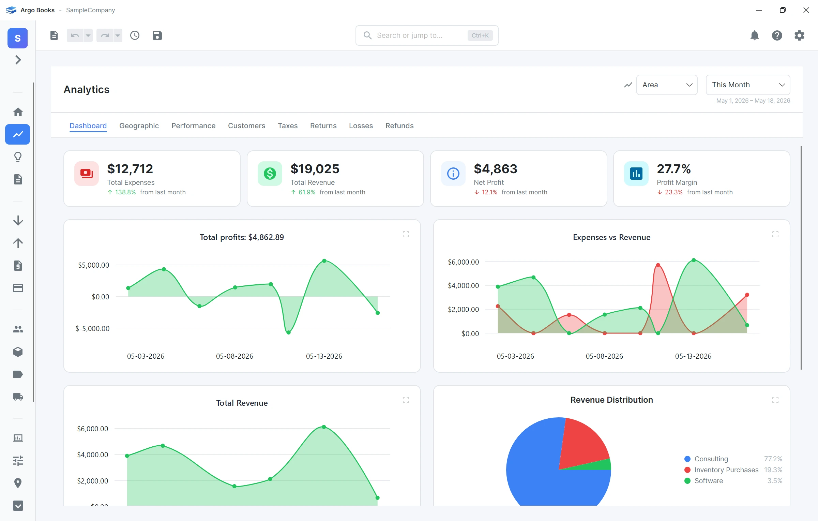818x521 pixels.
Task: Click the Net Profit info icon
Action: click(453, 174)
